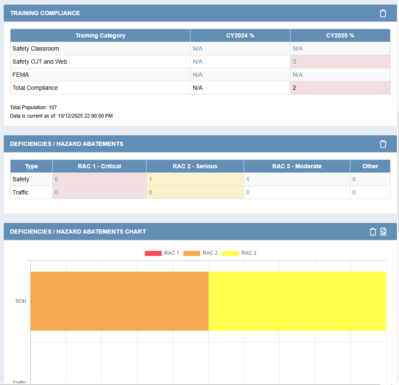Sort by the CY2024 % column header

pyautogui.click(x=240, y=35)
